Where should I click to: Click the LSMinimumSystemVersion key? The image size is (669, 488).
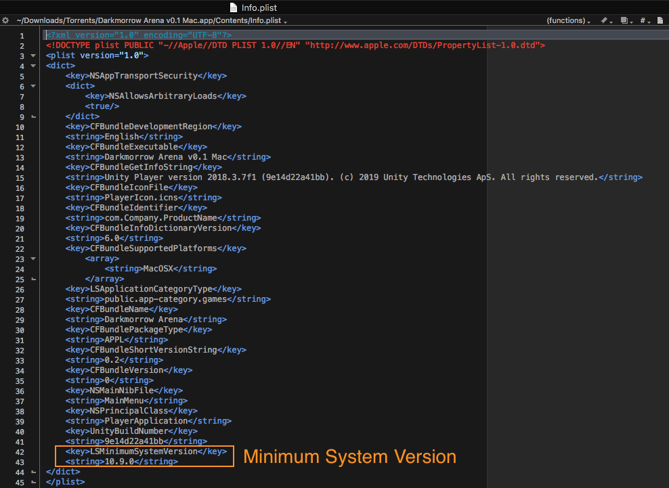[146, 451]
